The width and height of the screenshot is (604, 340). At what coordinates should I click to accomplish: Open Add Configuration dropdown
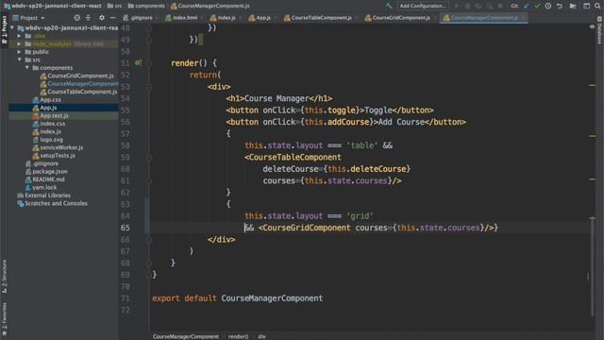click(423, 6)
